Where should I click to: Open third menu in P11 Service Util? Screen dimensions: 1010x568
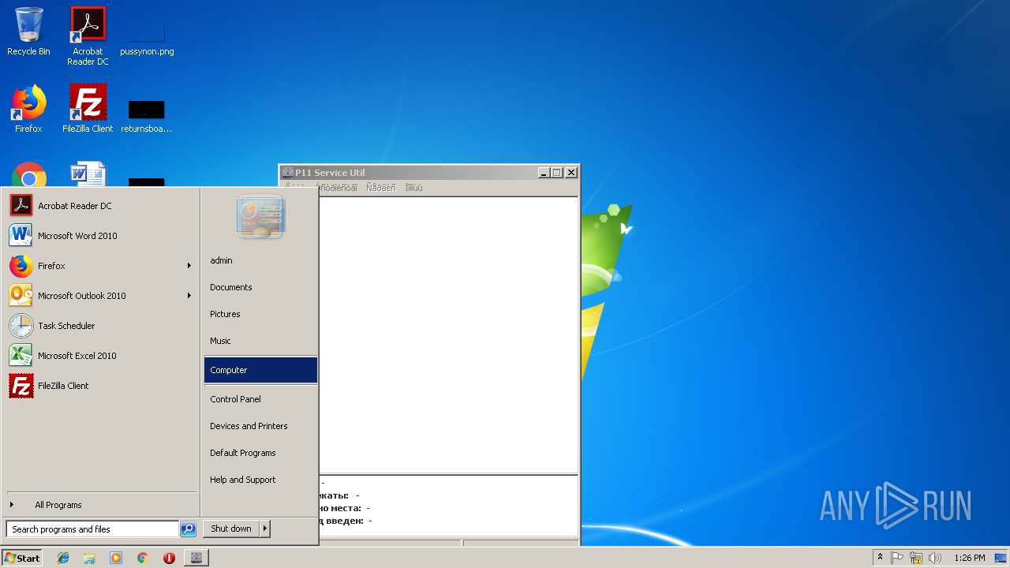(381, 188)
